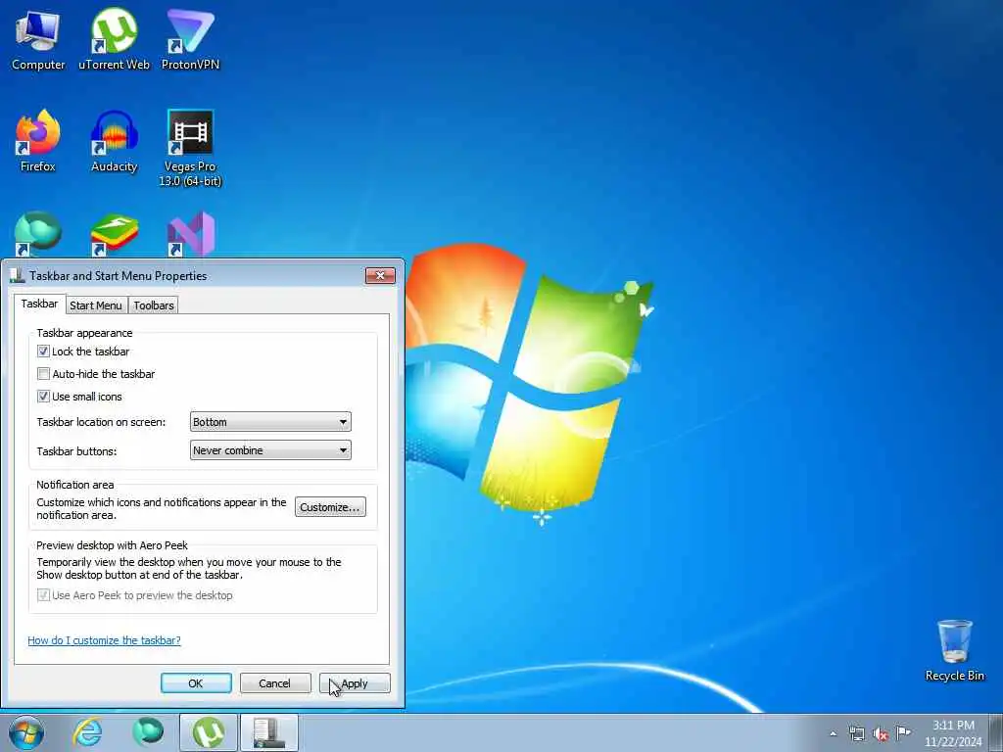Uncheck Use small icons
Viewport: 1003px width, 752px height.
[43, 397]
